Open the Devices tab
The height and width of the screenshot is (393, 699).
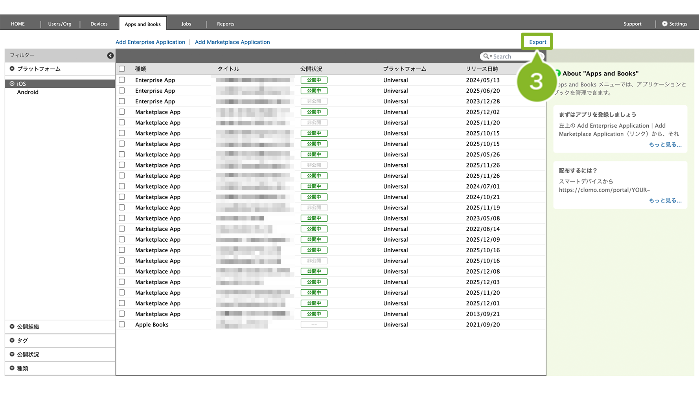[99, 24]
